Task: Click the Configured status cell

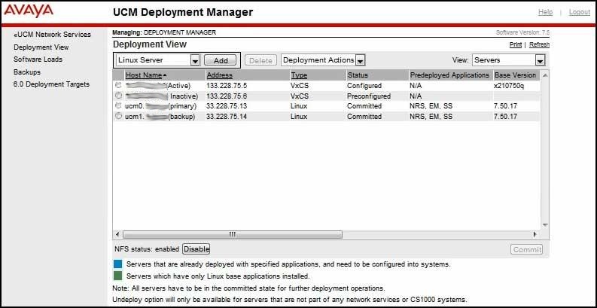Action: pos(364,86)
